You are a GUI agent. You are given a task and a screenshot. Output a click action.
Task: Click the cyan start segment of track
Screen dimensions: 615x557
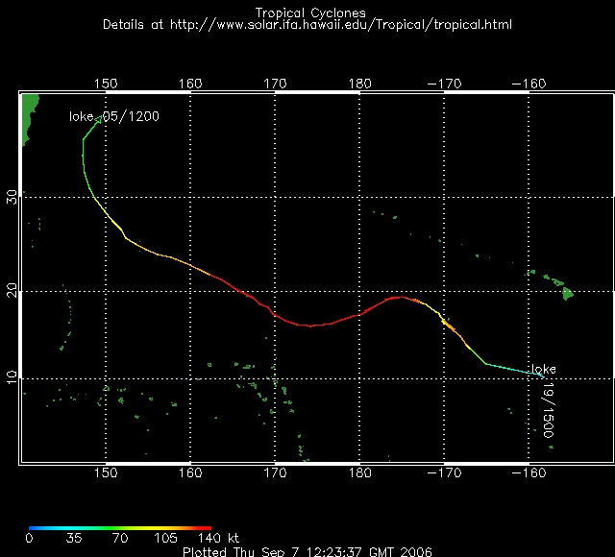[519, 369]
